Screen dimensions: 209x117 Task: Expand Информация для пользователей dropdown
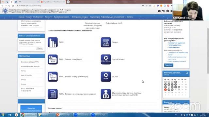coord(113,17)
